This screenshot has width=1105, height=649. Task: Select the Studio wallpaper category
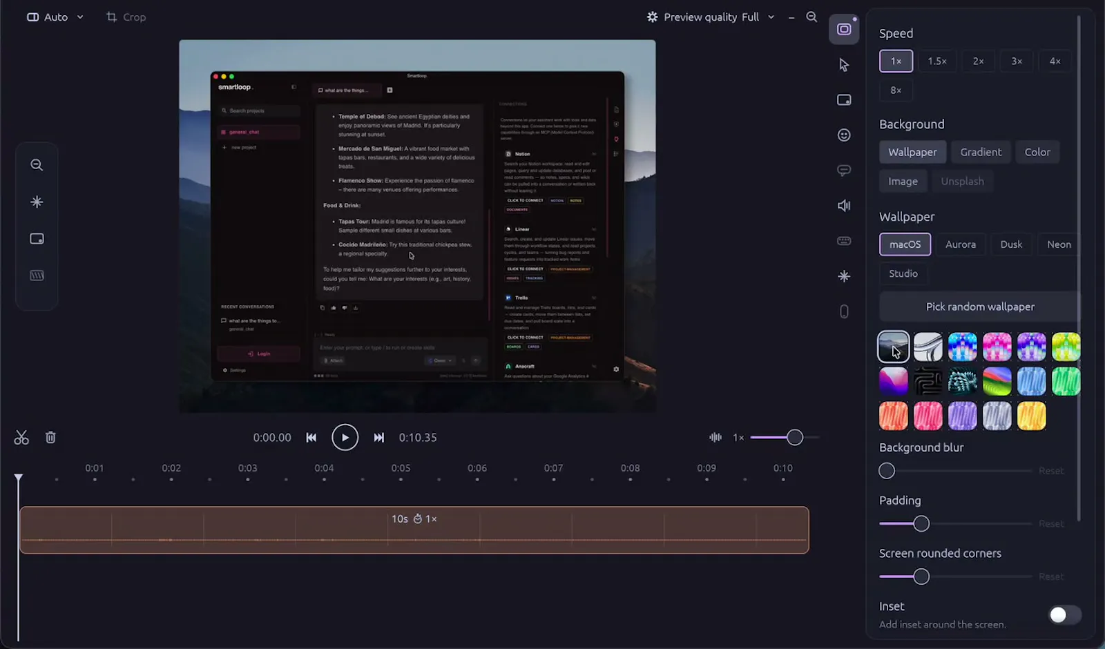click(x=903, y=274)
